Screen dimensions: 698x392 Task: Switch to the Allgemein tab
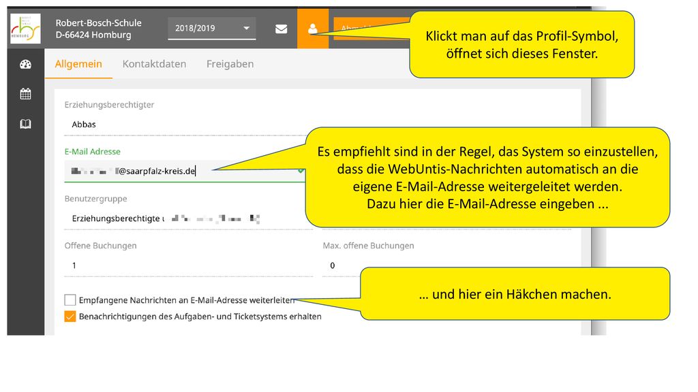78,64
